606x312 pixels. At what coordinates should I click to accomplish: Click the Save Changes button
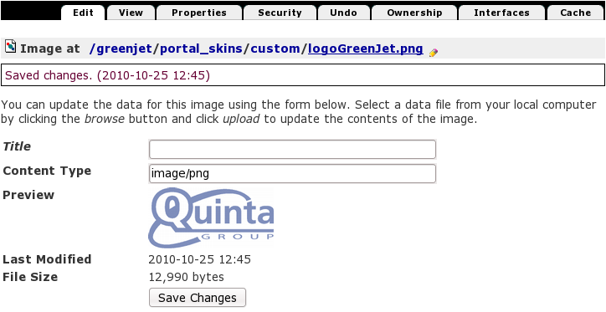[x=197, y=298]
